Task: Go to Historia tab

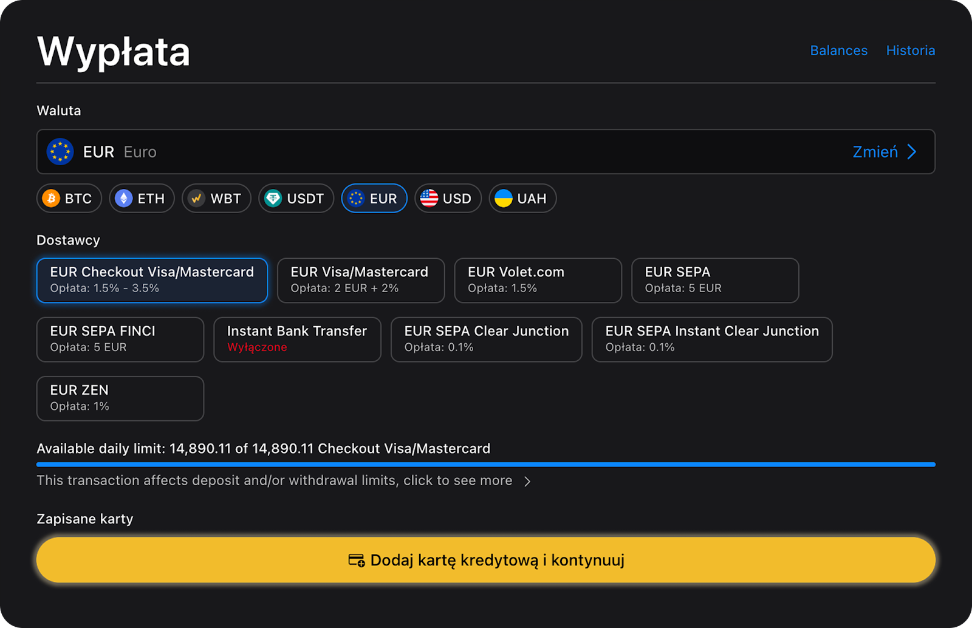Action: point(910,50)
